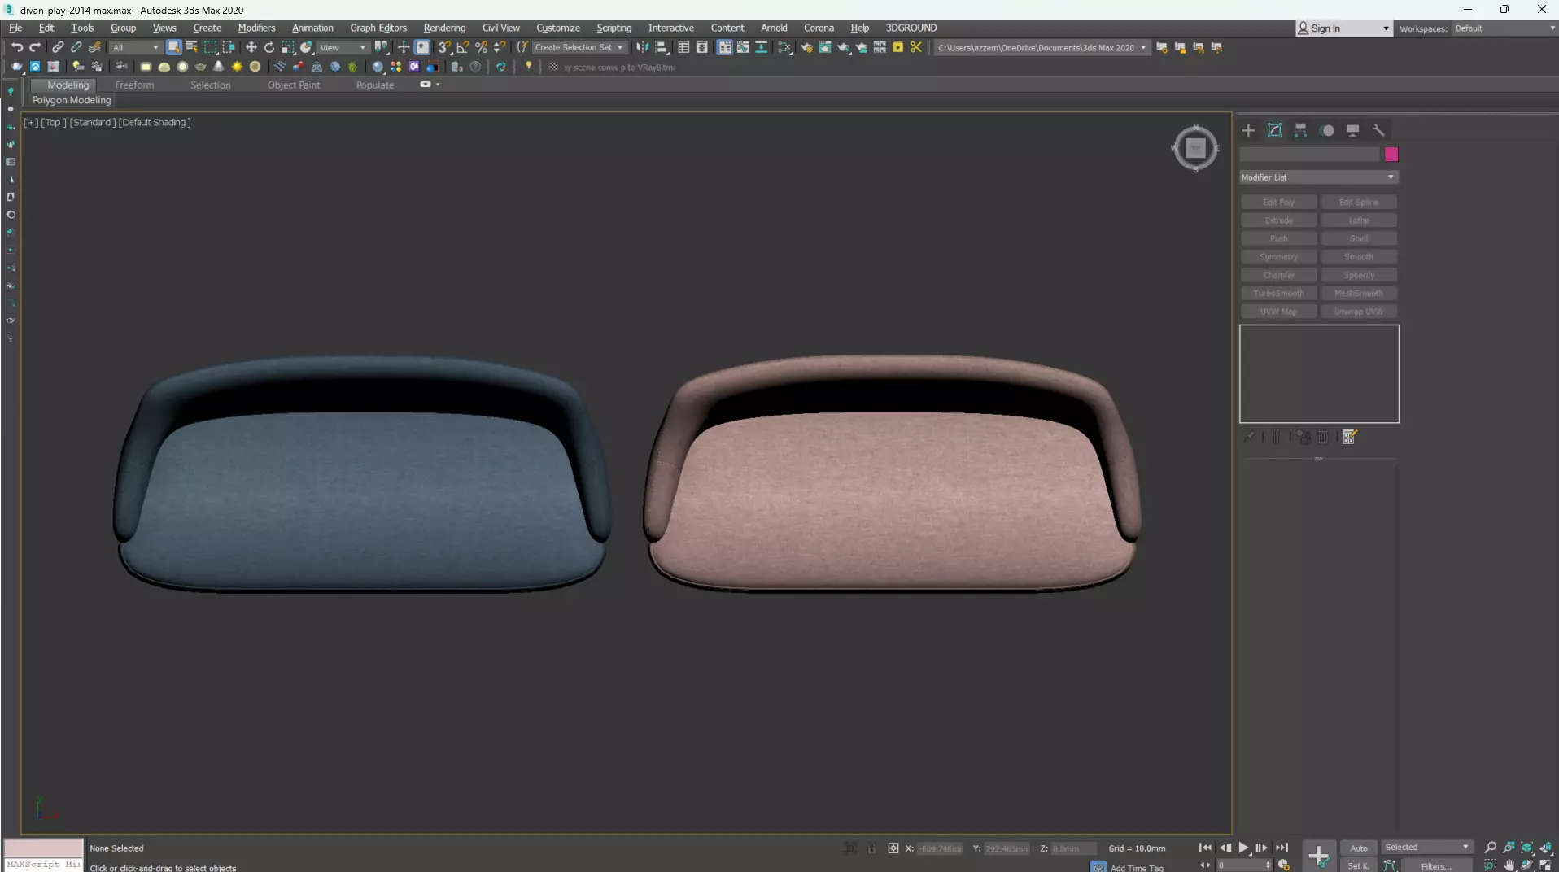Click the pink MAXScript listener swatch
1559x872 pixels.
click(43, 848)
